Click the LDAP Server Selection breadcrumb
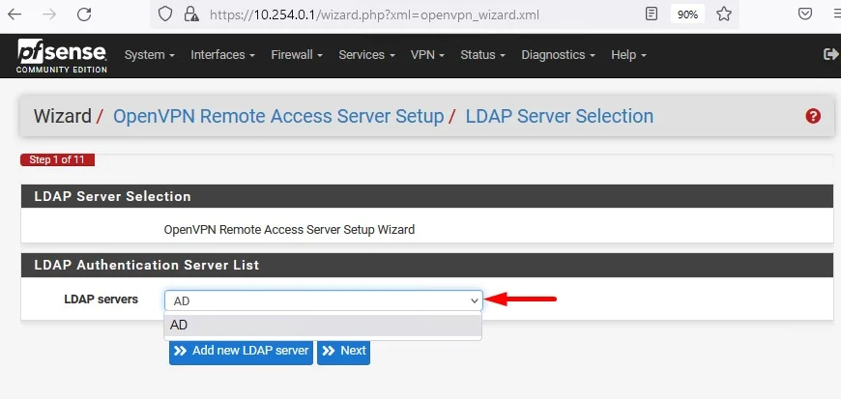This screenshot has width=841, height=399. point(560,116)
